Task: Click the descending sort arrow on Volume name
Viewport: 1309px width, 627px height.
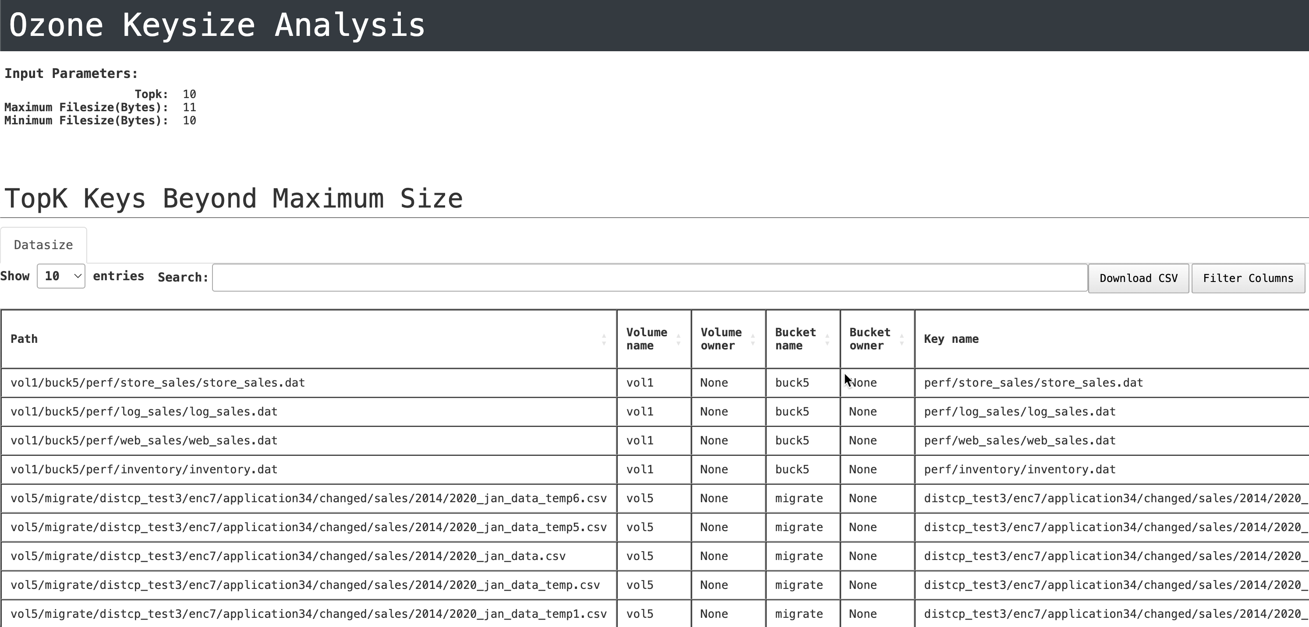Action: click(679, 343)
